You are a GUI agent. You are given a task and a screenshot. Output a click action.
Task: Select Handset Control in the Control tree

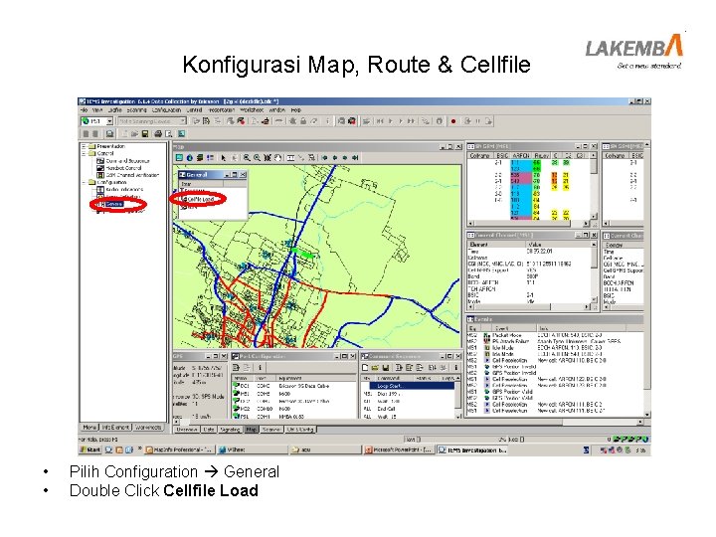coord(118,168)
